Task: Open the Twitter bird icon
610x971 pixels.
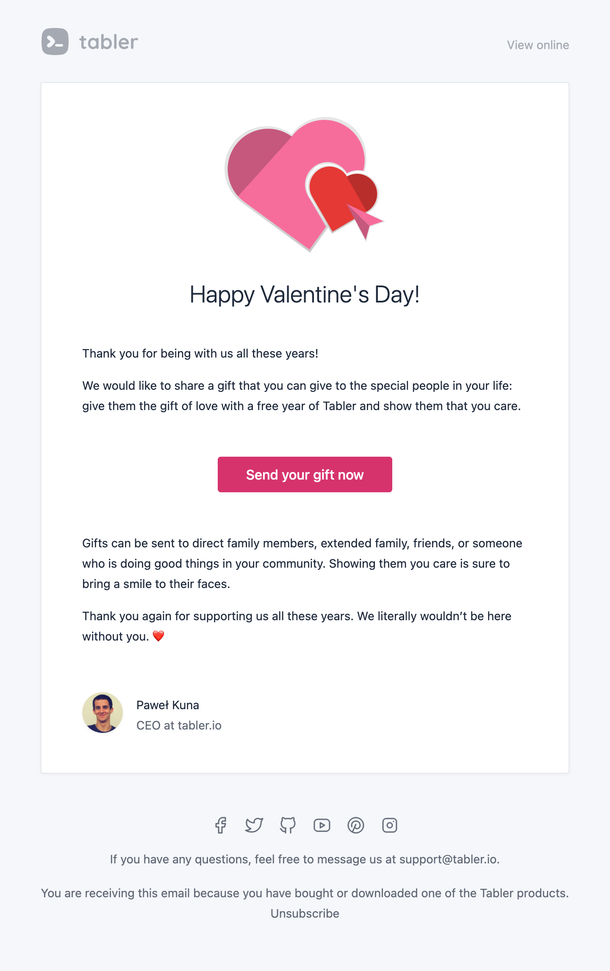Action: coord(254,825)
